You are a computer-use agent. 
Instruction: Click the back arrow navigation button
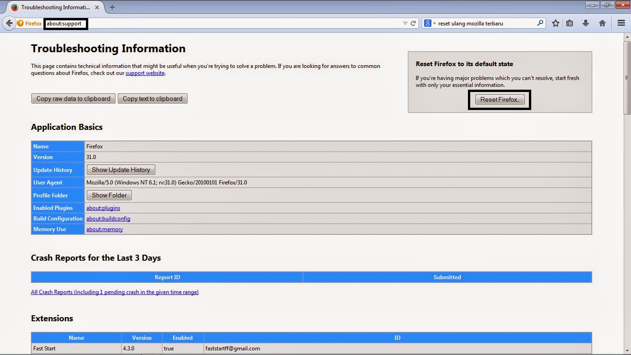click(x=9, y=23)
